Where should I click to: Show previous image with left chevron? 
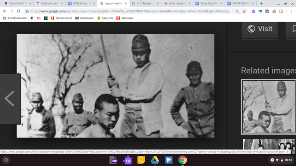pyautogui.click(x=10, y=99)
